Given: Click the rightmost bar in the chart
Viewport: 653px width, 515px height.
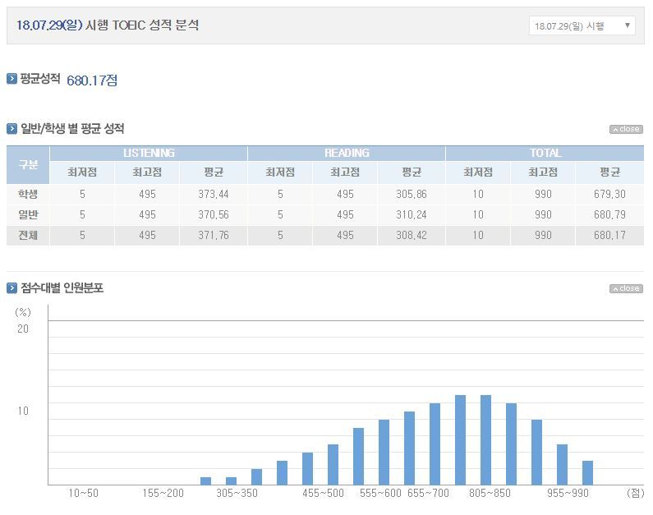Looking at the screenshot, I should point(587,472).
